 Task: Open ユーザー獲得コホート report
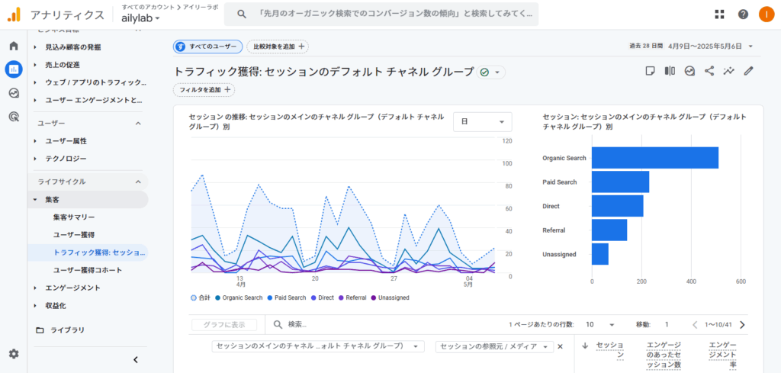click(88, 270)
